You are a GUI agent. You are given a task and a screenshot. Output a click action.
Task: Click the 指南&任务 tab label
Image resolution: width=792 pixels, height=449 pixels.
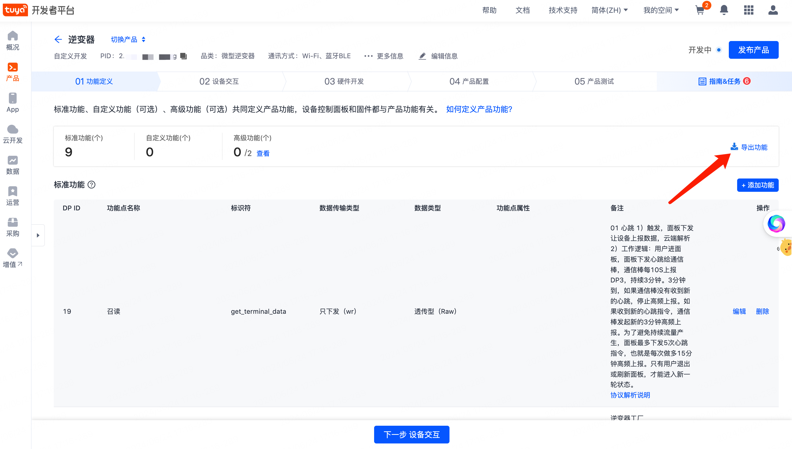pyautogui.click(x=724, y=81)
